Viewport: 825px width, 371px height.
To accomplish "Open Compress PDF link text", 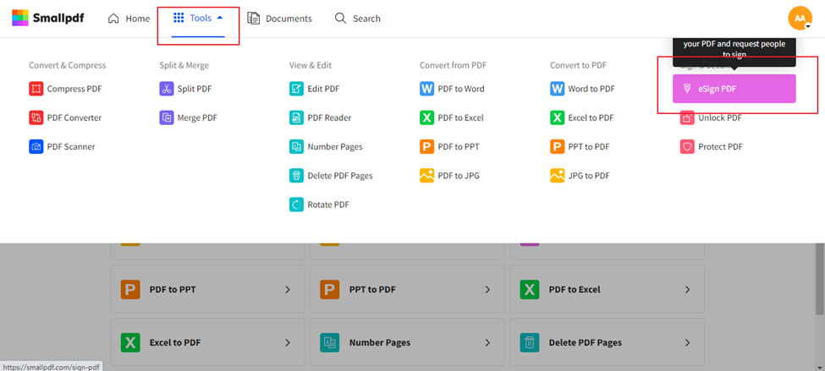I will (74, 89).
